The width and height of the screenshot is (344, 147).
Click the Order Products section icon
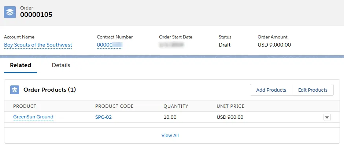pos(15,90)
